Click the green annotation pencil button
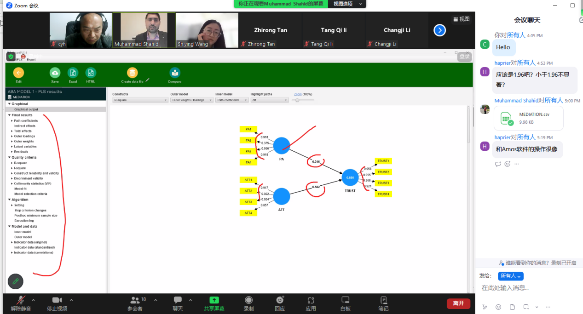 coord(16,281)
